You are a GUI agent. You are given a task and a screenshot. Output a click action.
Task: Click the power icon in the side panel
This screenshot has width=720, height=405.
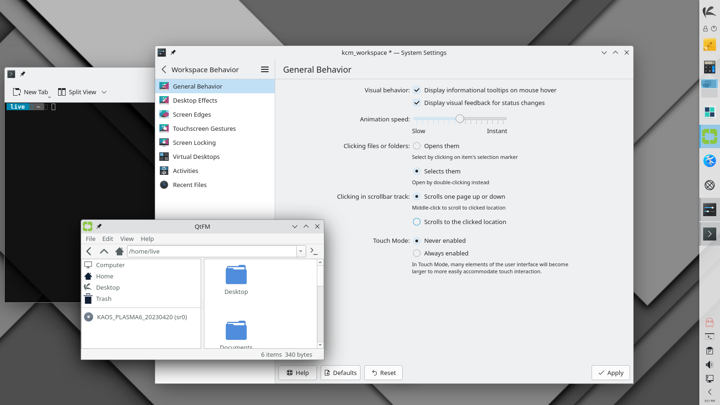point(714,29)
